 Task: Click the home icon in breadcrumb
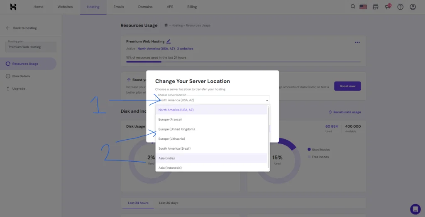(x=166, y=25)
